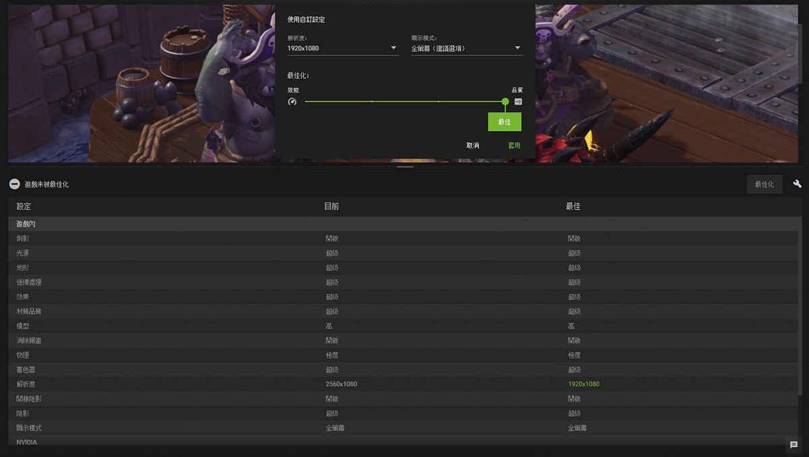The width and height of the screenshot is (809, 457).
Task: Click the panel divider handle below the screenshot
Action: coord(404,166)
